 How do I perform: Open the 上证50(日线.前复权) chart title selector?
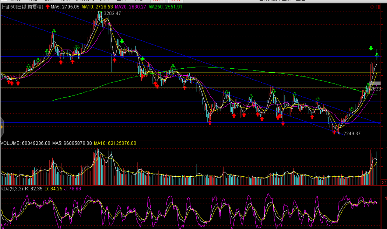click(22, 7)
